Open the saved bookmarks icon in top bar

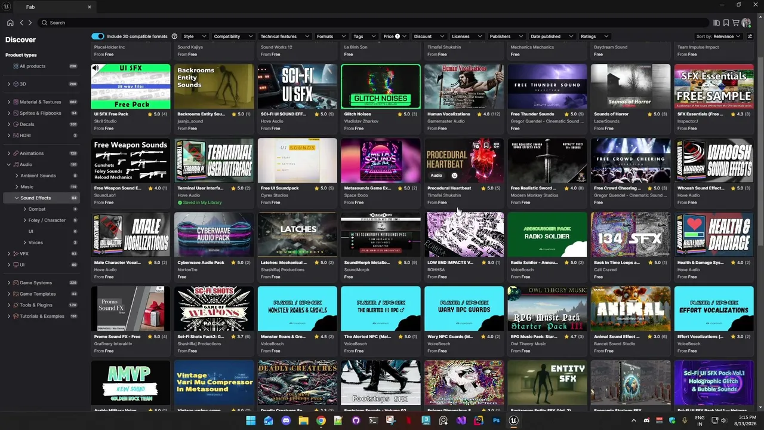coord(726,23)
